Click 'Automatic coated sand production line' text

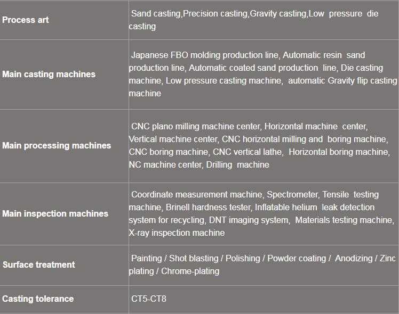[x=262, y=68]
